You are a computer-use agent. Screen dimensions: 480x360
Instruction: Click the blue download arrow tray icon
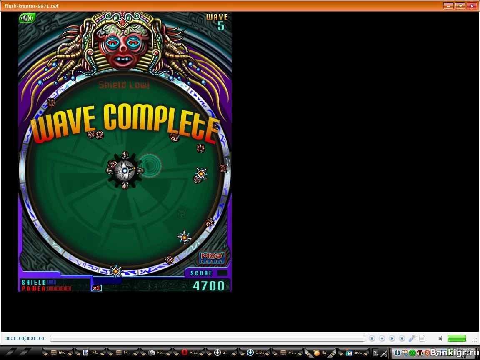[x=397, y=352]
